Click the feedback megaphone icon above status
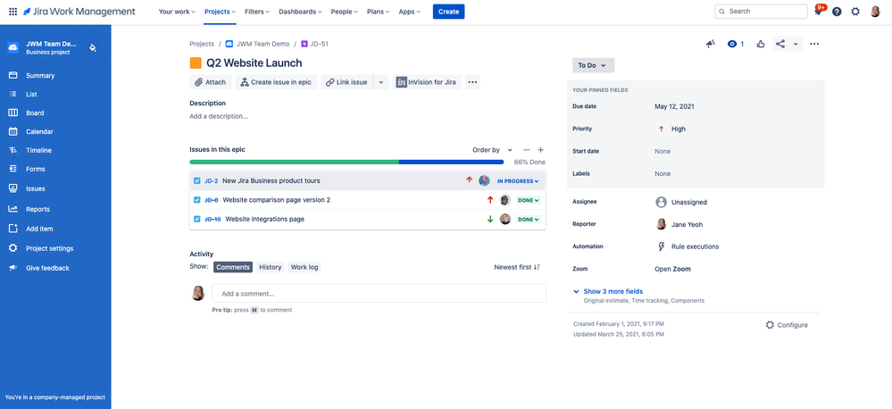 click(x=710, y=44)
